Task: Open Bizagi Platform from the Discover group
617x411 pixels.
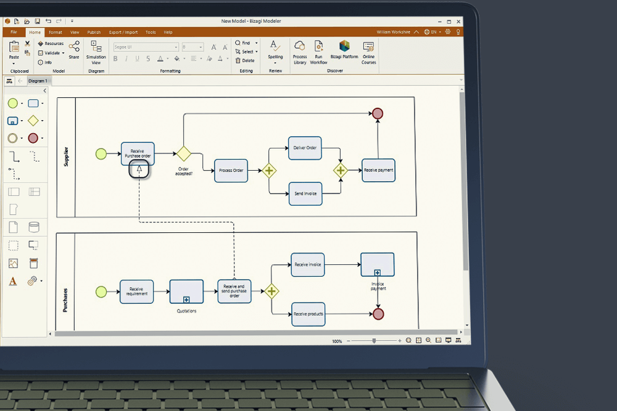Action: click(344, 52)
